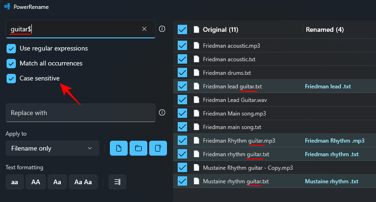376x202 pixels.
Task: Toggle the enumerate items list icon
Action: point(117,182)
